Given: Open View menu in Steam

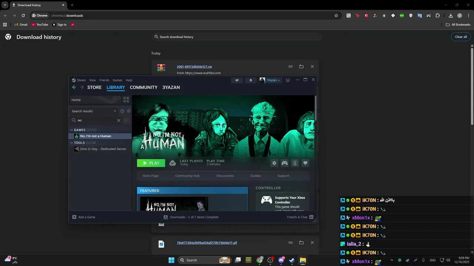Looking at the screenshot, I should tap(93, 80).
